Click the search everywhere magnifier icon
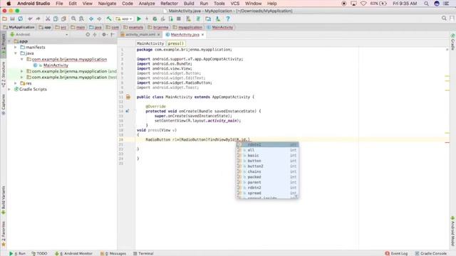 coord(444,18)
